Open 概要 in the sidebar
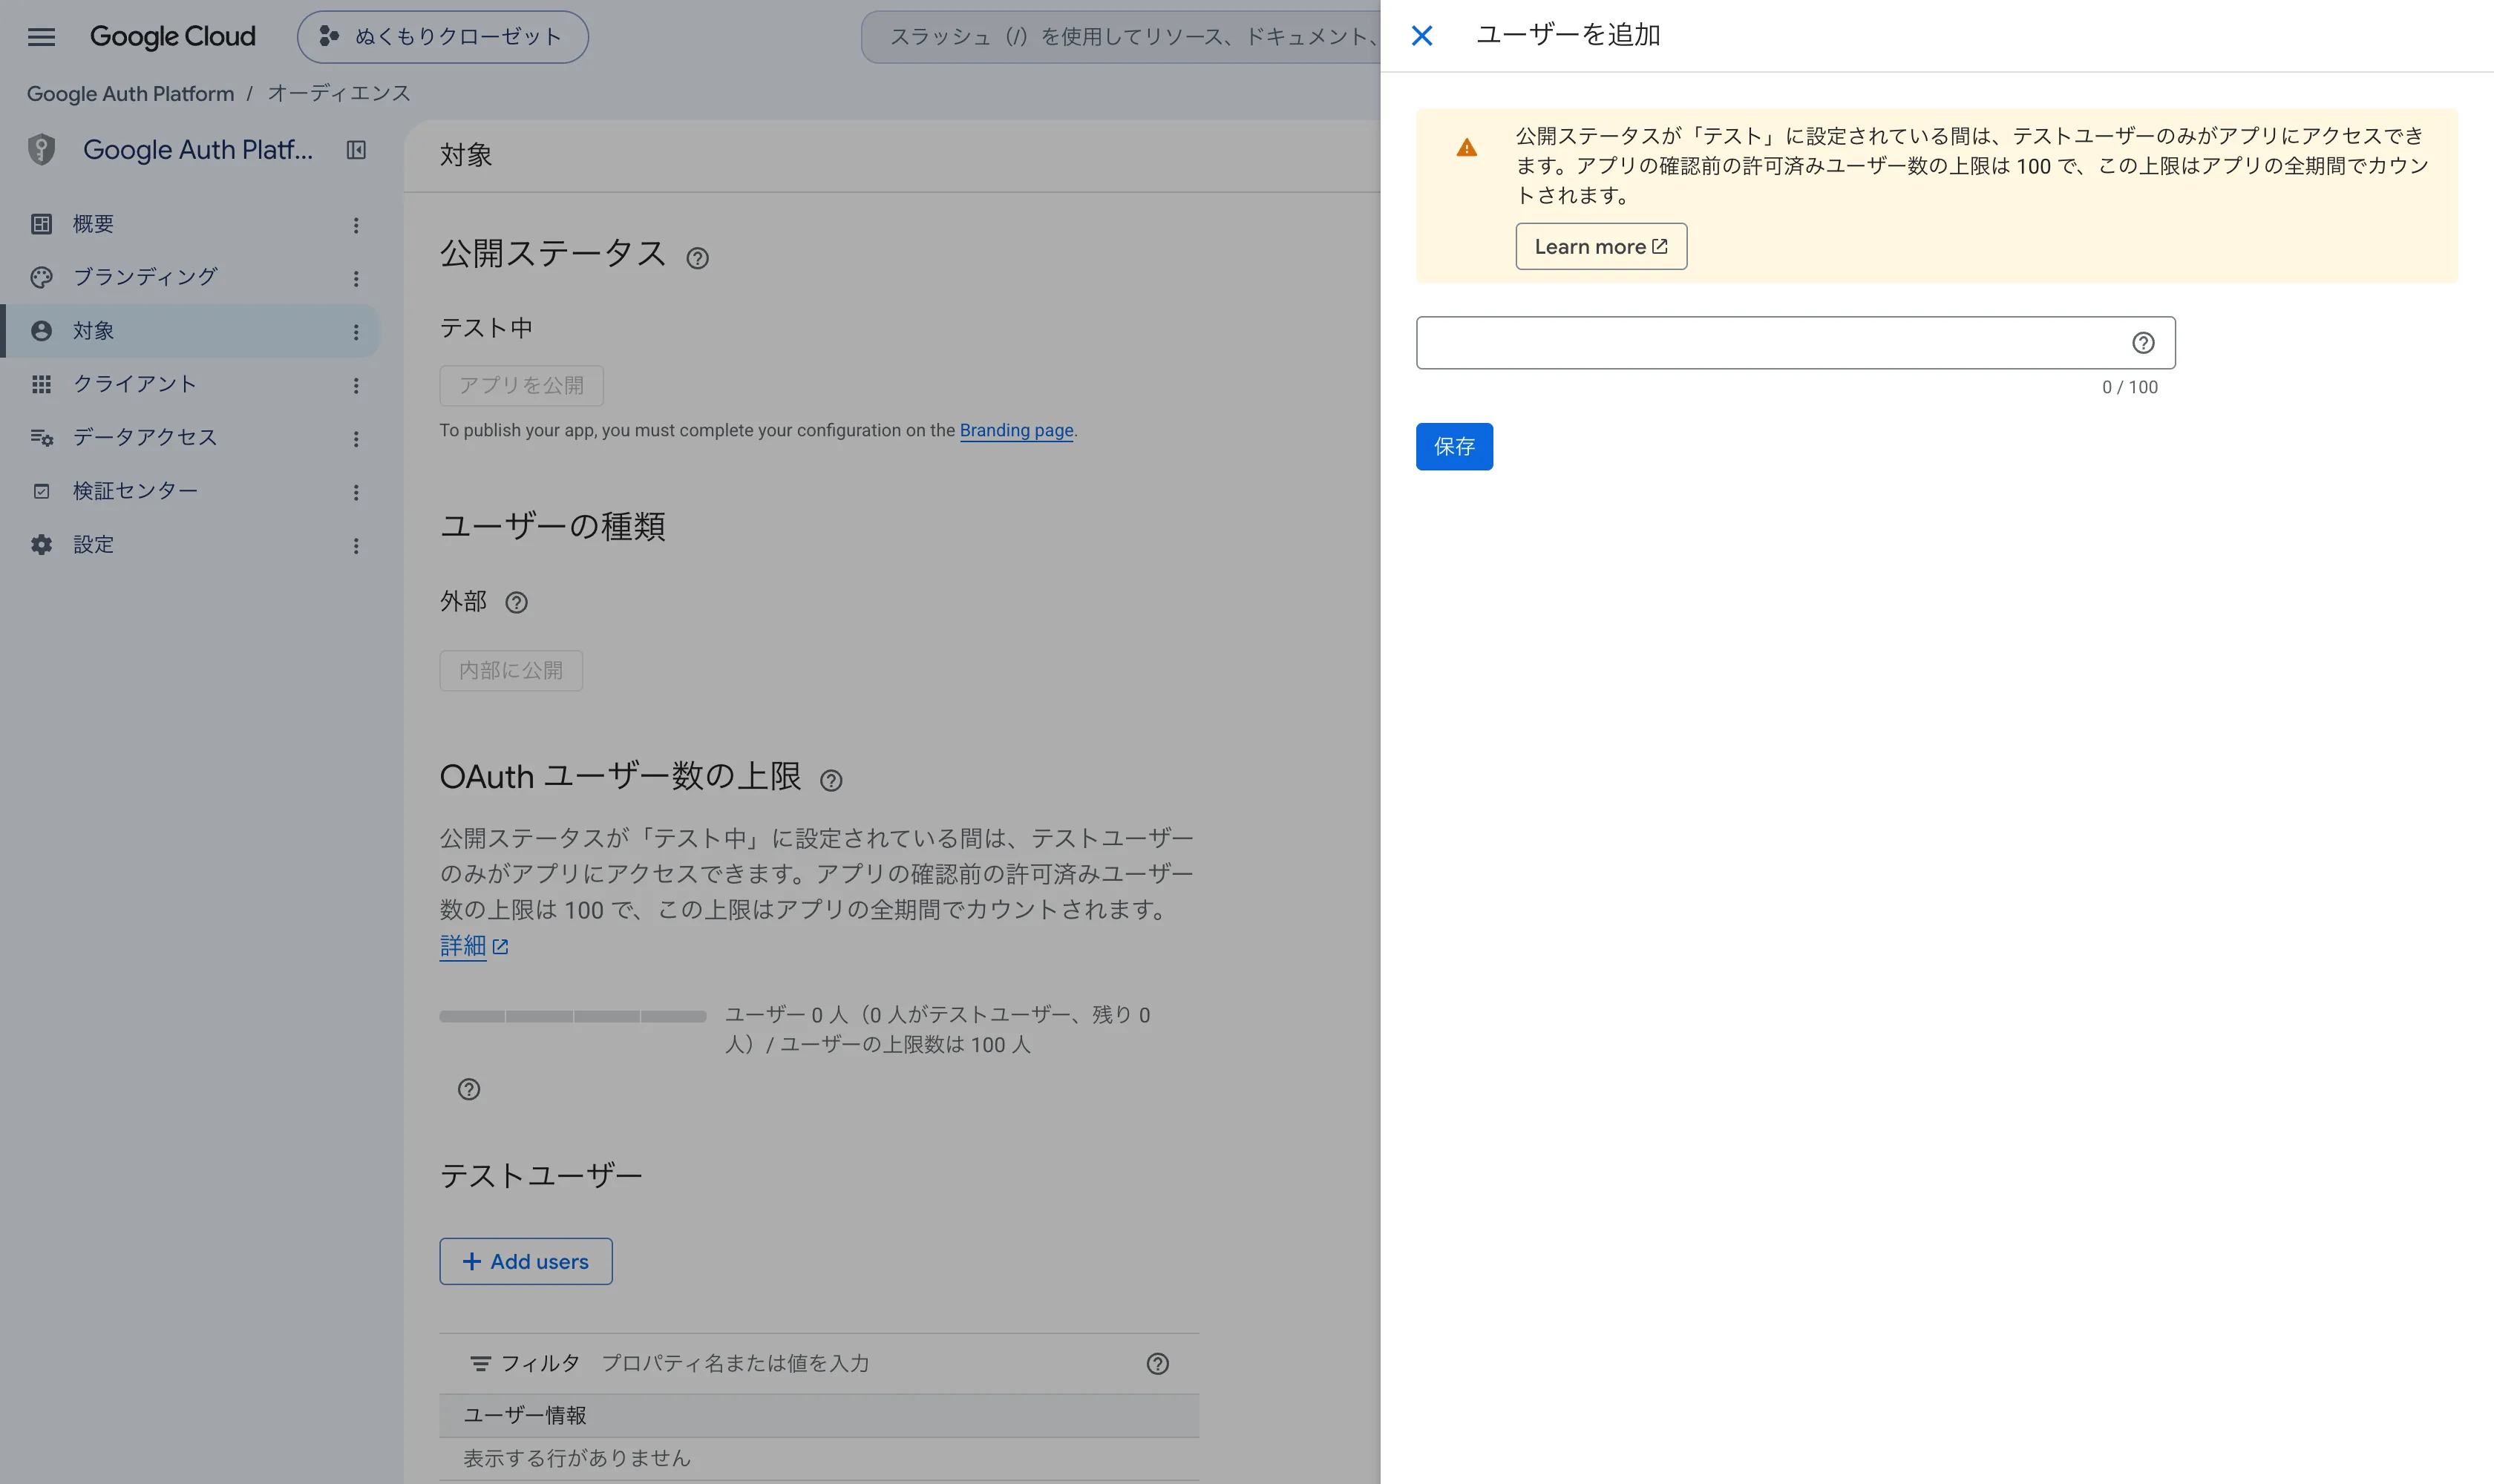Image resolution: width=2494 pixels, height=1484 pixels. click(x=190, y=224)
